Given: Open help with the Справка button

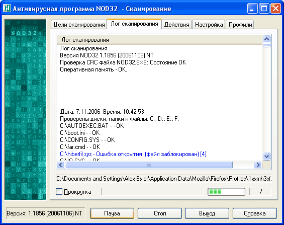Looking at the screenshot, I should [x=255, y=213].
